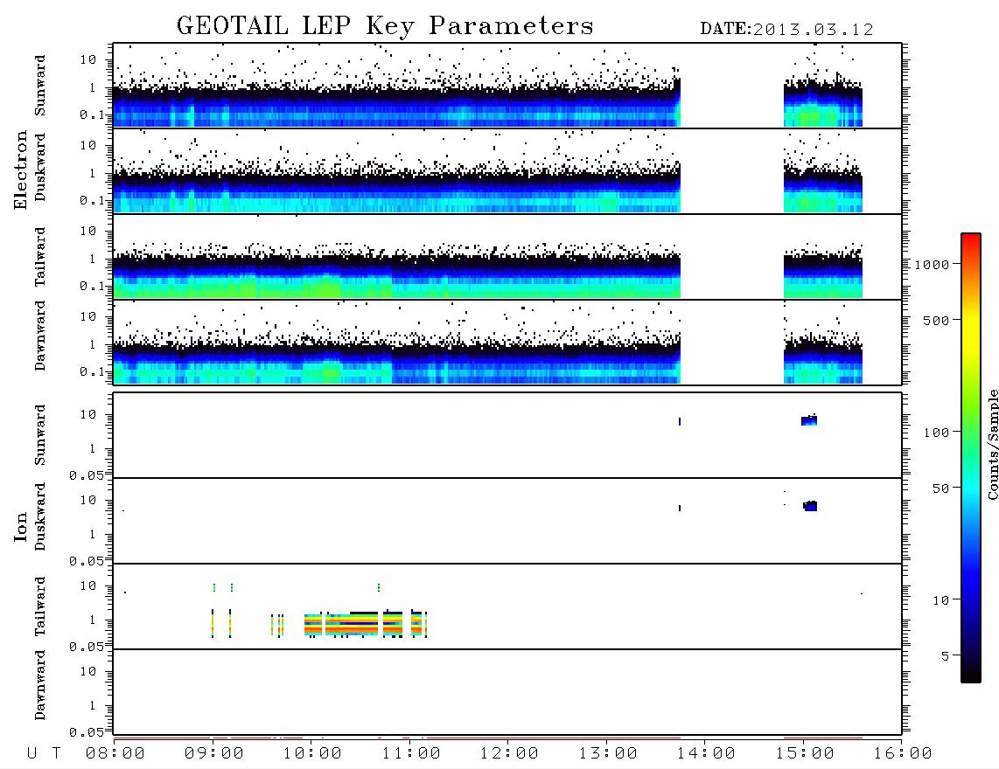Screen dimensions: 999x769
Task: Click the Ion panel's "Sunward" label
Action: click(x=40, y=435)
